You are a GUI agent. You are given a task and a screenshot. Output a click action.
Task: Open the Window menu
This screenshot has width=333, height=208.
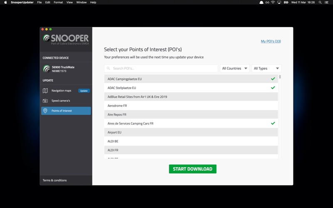point(81,2)
